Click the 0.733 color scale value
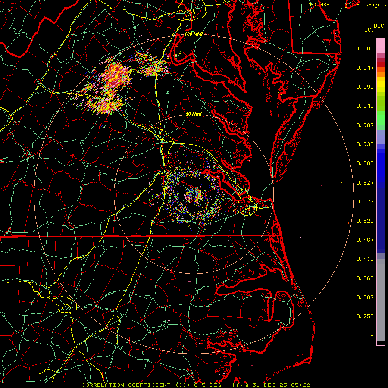388x388 pixels. (365, 144)
